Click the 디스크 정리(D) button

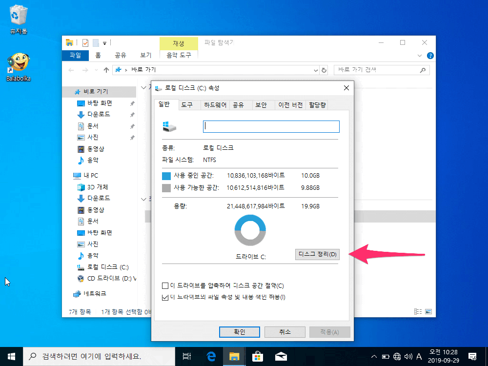pos(317,254)
